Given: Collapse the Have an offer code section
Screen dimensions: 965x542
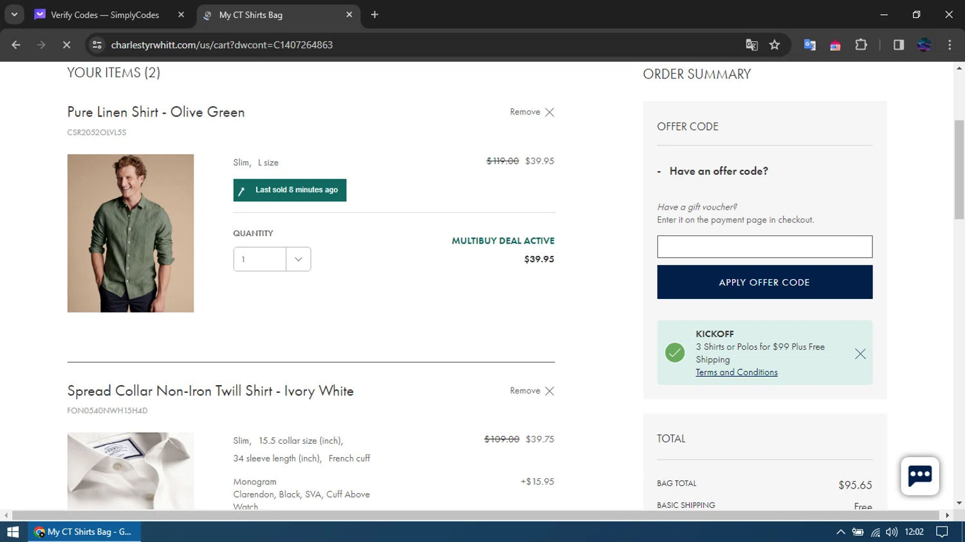Looking at the screenshot, I should pos(713,171).
